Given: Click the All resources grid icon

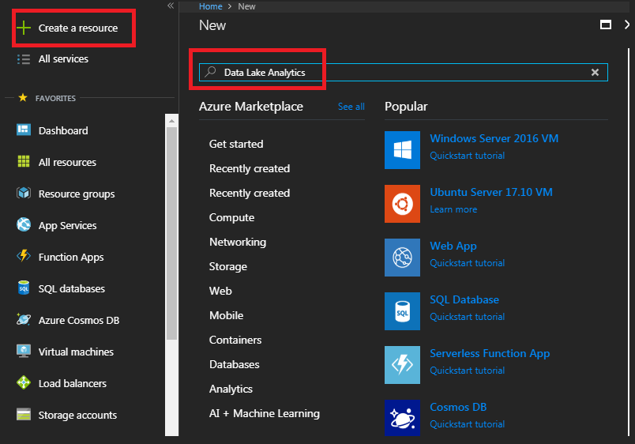Looking at the screenshot, I should tap(24, 161).
